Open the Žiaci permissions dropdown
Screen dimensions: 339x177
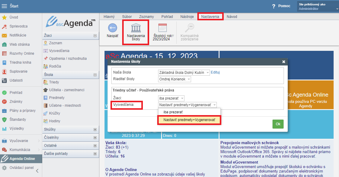171,98
